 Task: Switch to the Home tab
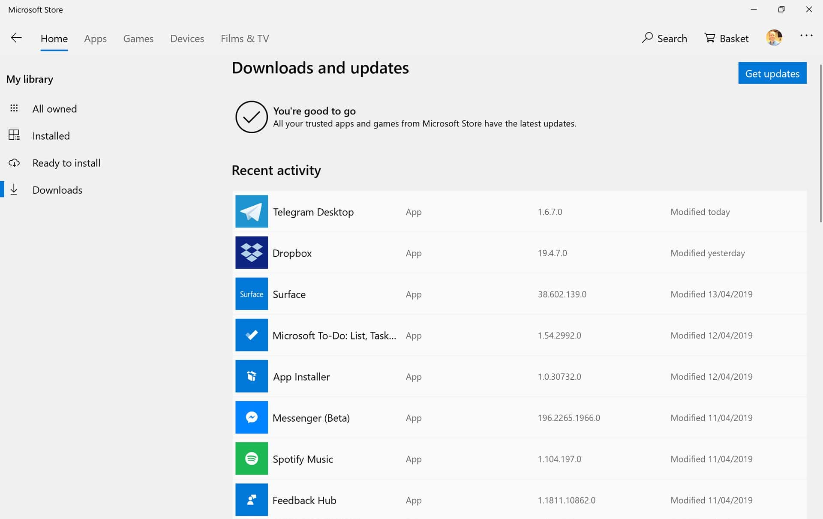(x=54, y=39)
